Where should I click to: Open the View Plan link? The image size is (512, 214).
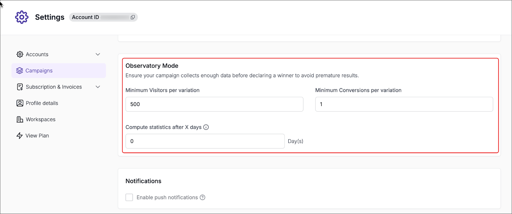[37, 136]
